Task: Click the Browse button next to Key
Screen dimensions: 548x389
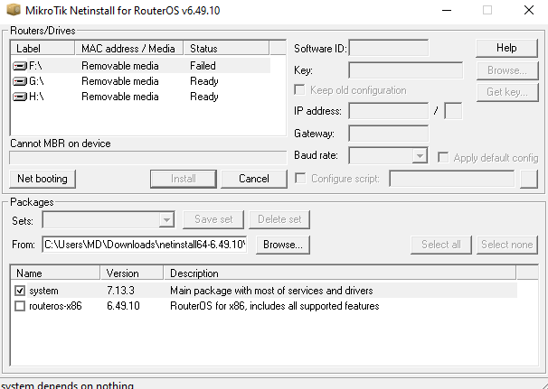Action: coord(507,70)
